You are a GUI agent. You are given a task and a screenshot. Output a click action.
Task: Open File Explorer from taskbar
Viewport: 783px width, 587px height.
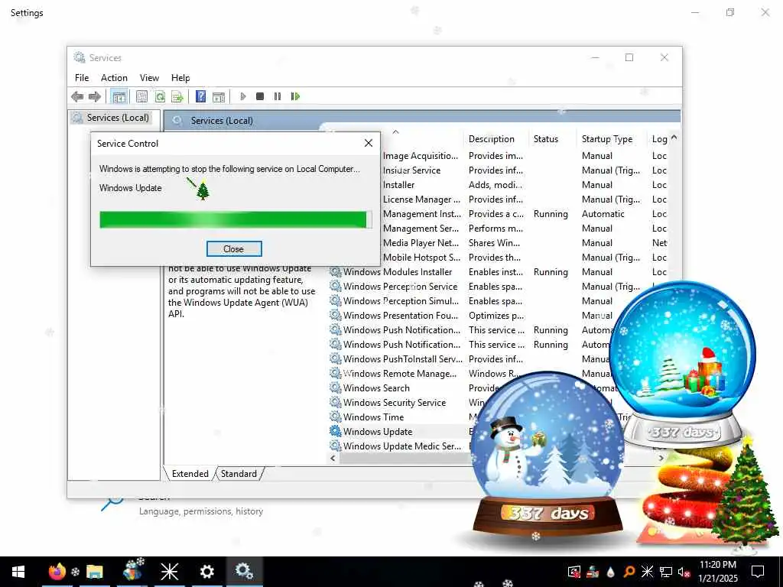click(x=94, y=572)
